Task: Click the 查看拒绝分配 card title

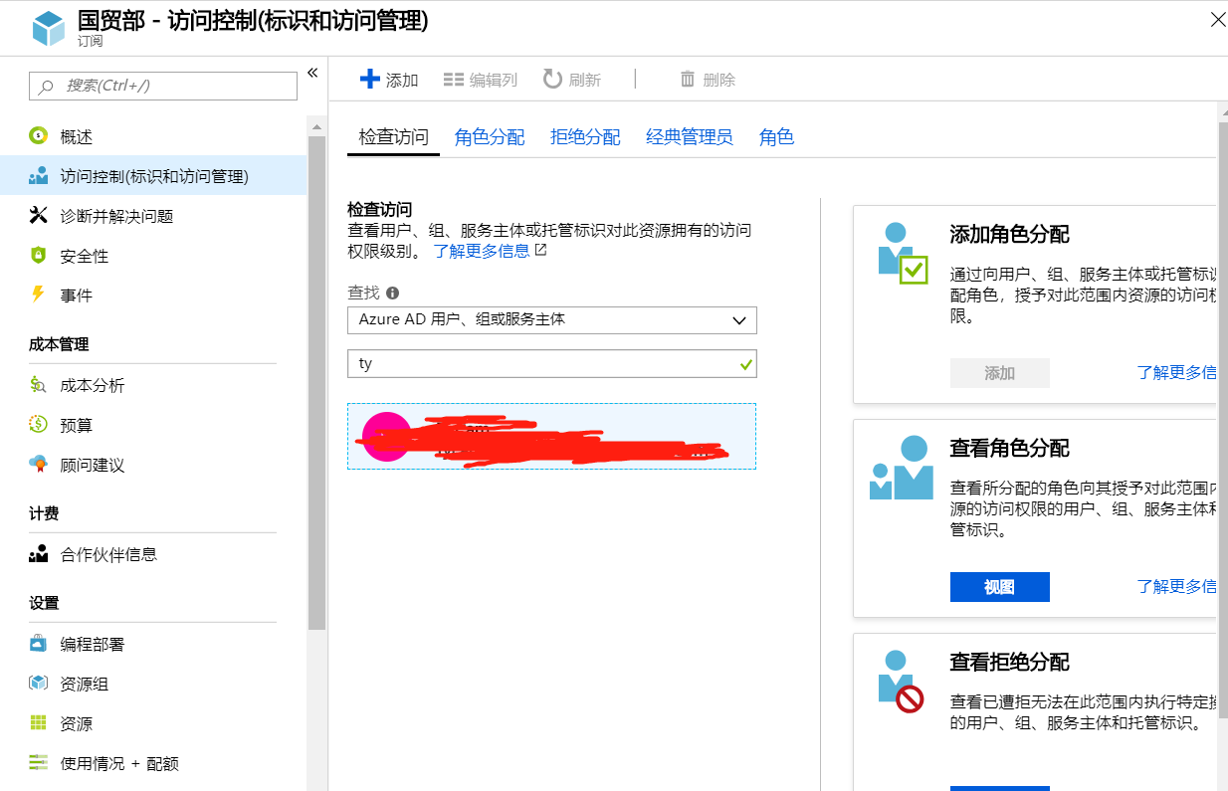Action: click(1010, 663)
